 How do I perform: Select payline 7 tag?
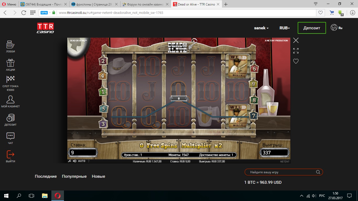(253, 115)
